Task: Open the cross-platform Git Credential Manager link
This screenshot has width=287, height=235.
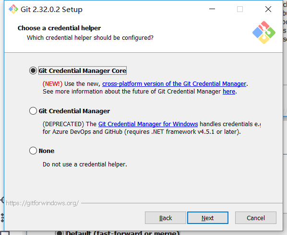Action: [174, 84]
